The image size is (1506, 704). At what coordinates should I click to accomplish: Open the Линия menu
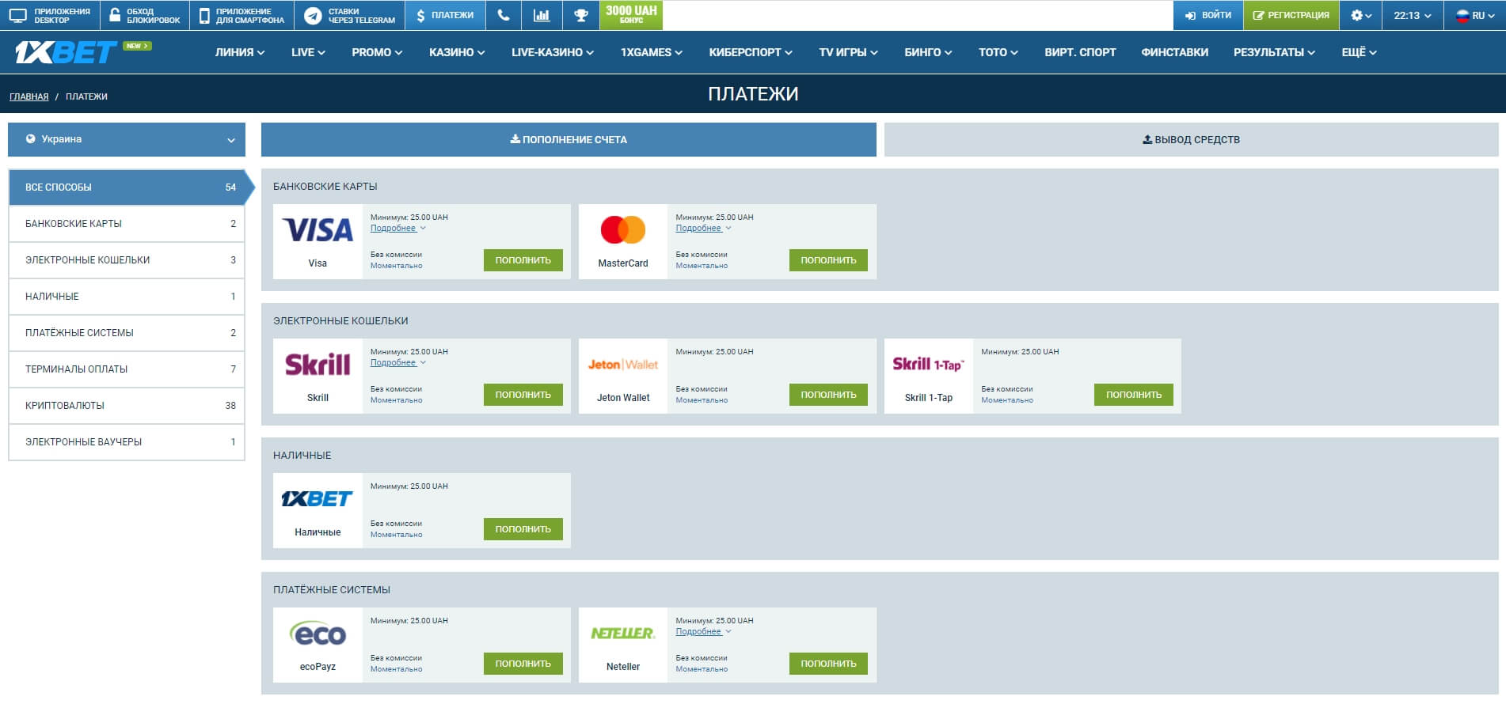[x=240, y=52]
